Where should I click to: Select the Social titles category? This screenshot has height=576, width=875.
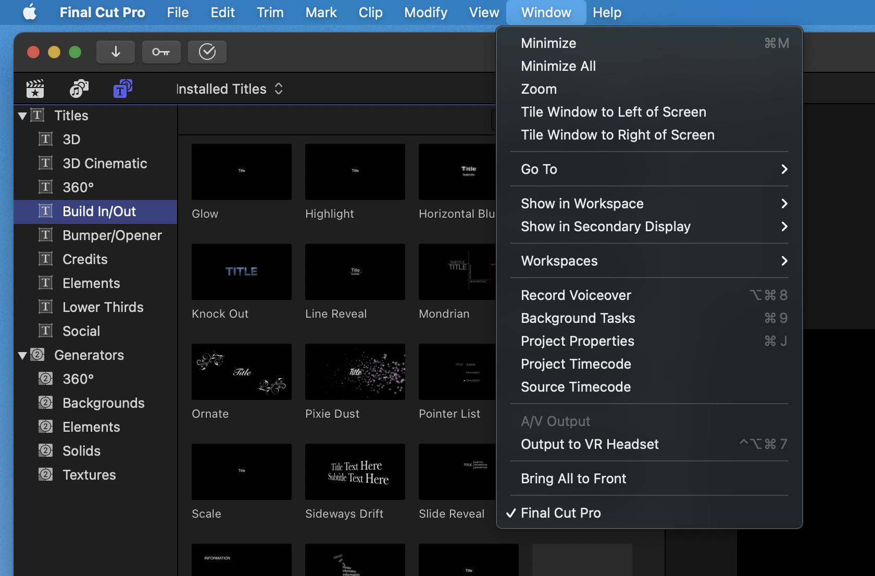[x=95, y=331]
